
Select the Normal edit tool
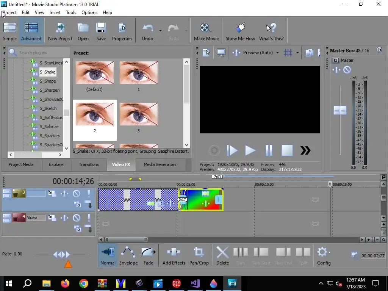coord(108,256)
